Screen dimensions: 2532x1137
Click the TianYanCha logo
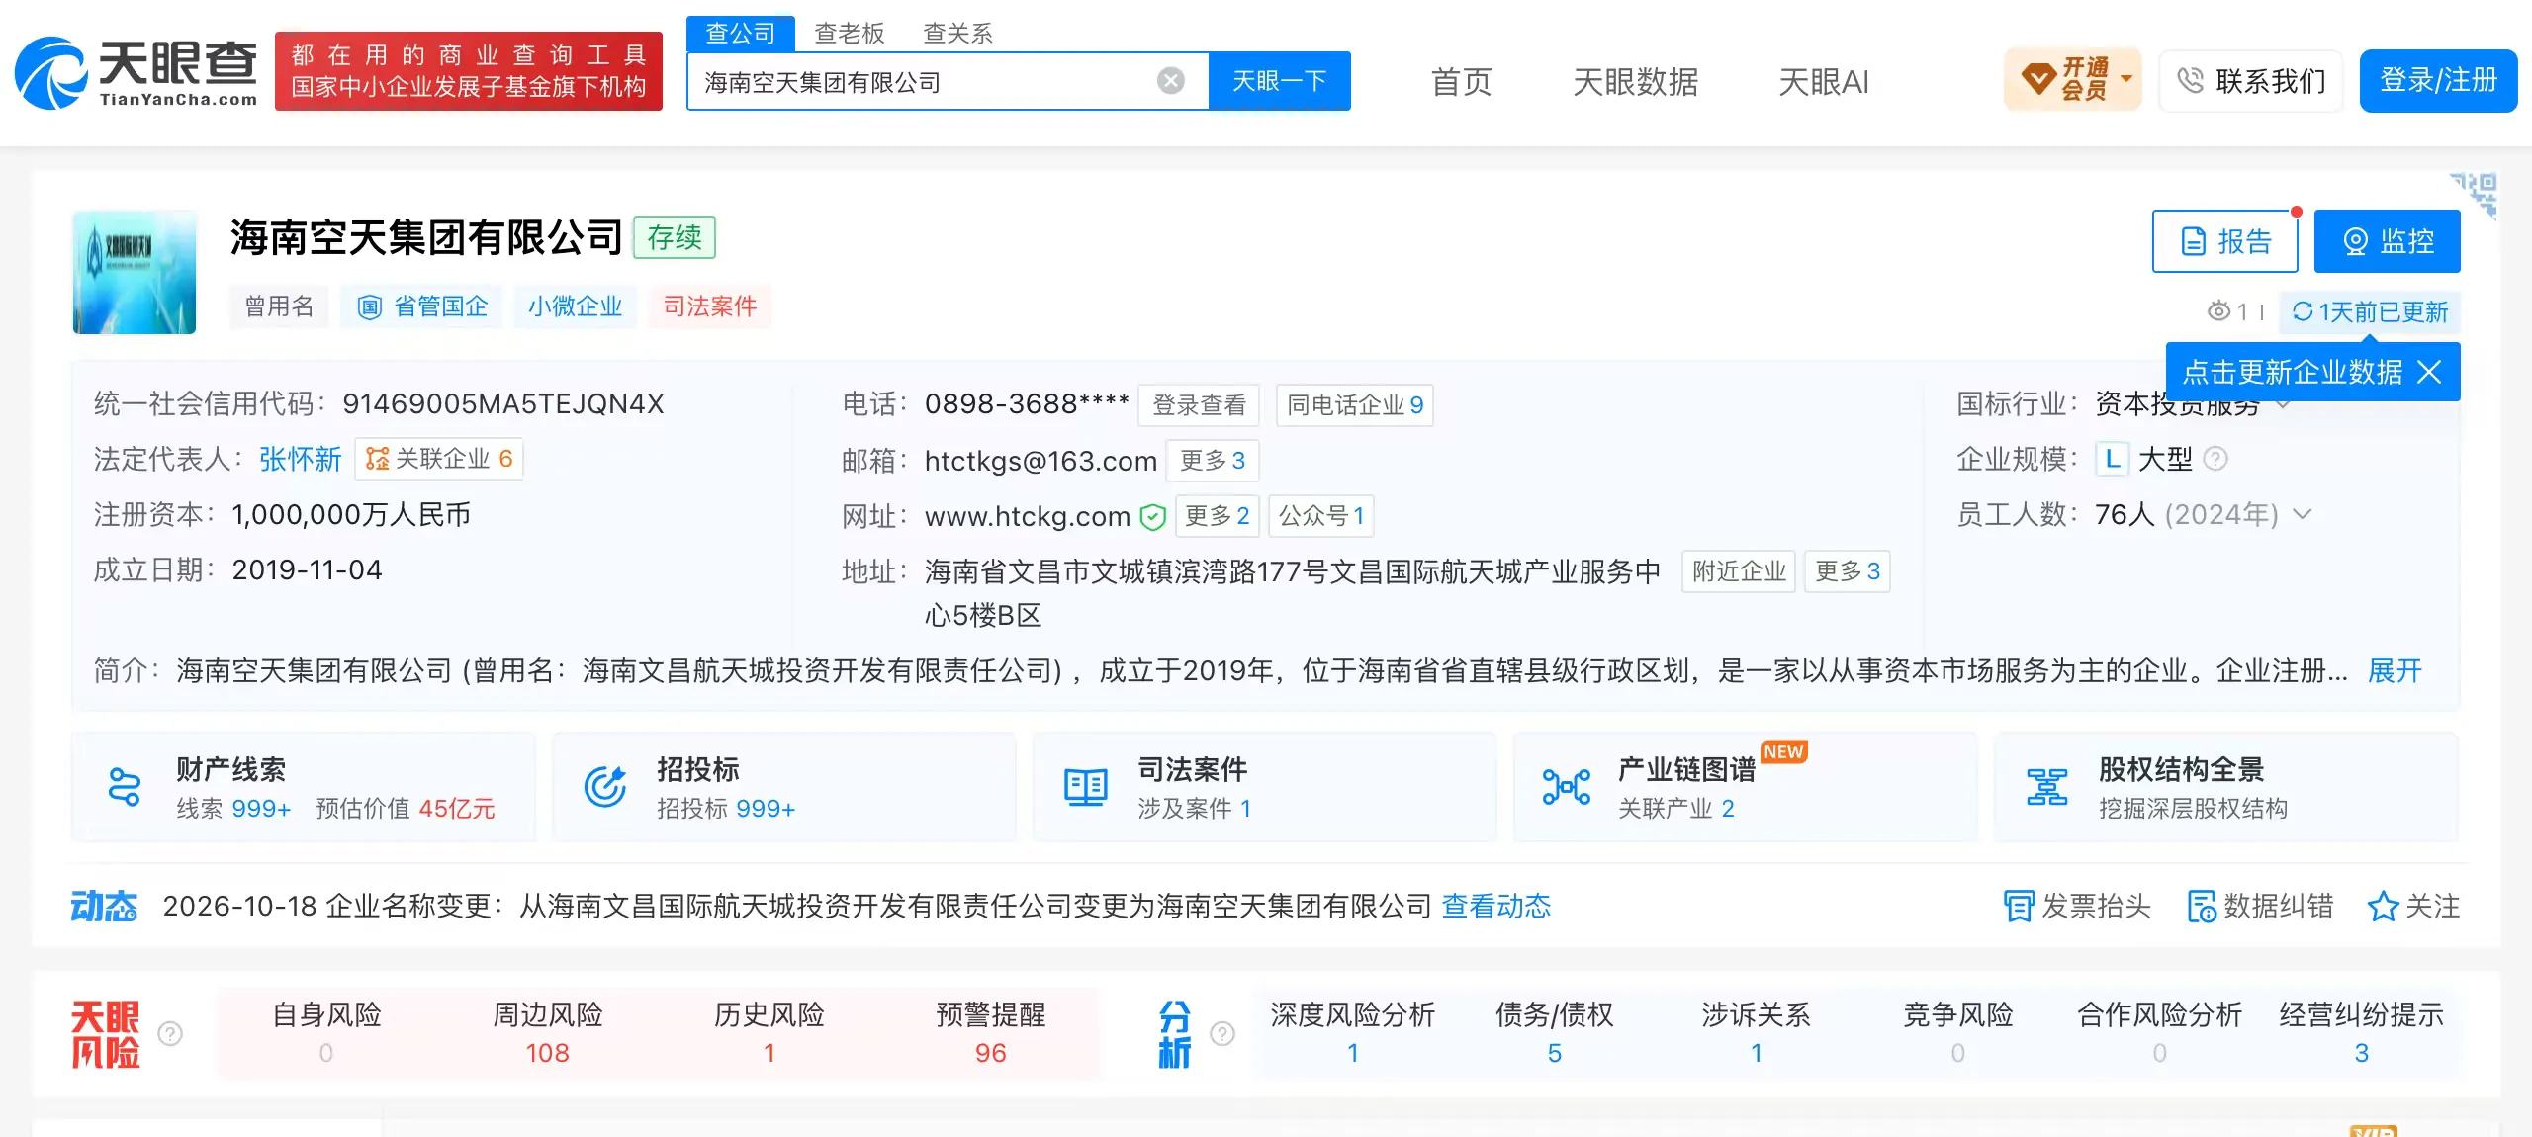tap(136, 72)
